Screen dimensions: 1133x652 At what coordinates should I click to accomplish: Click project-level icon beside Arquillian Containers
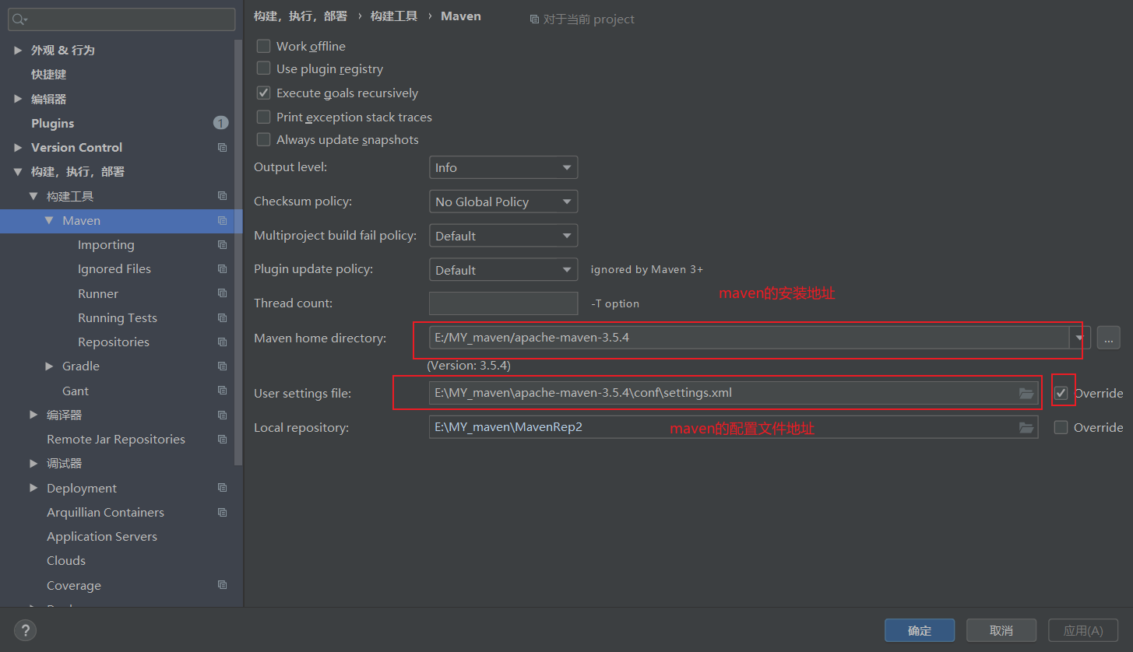pos(222,513)
